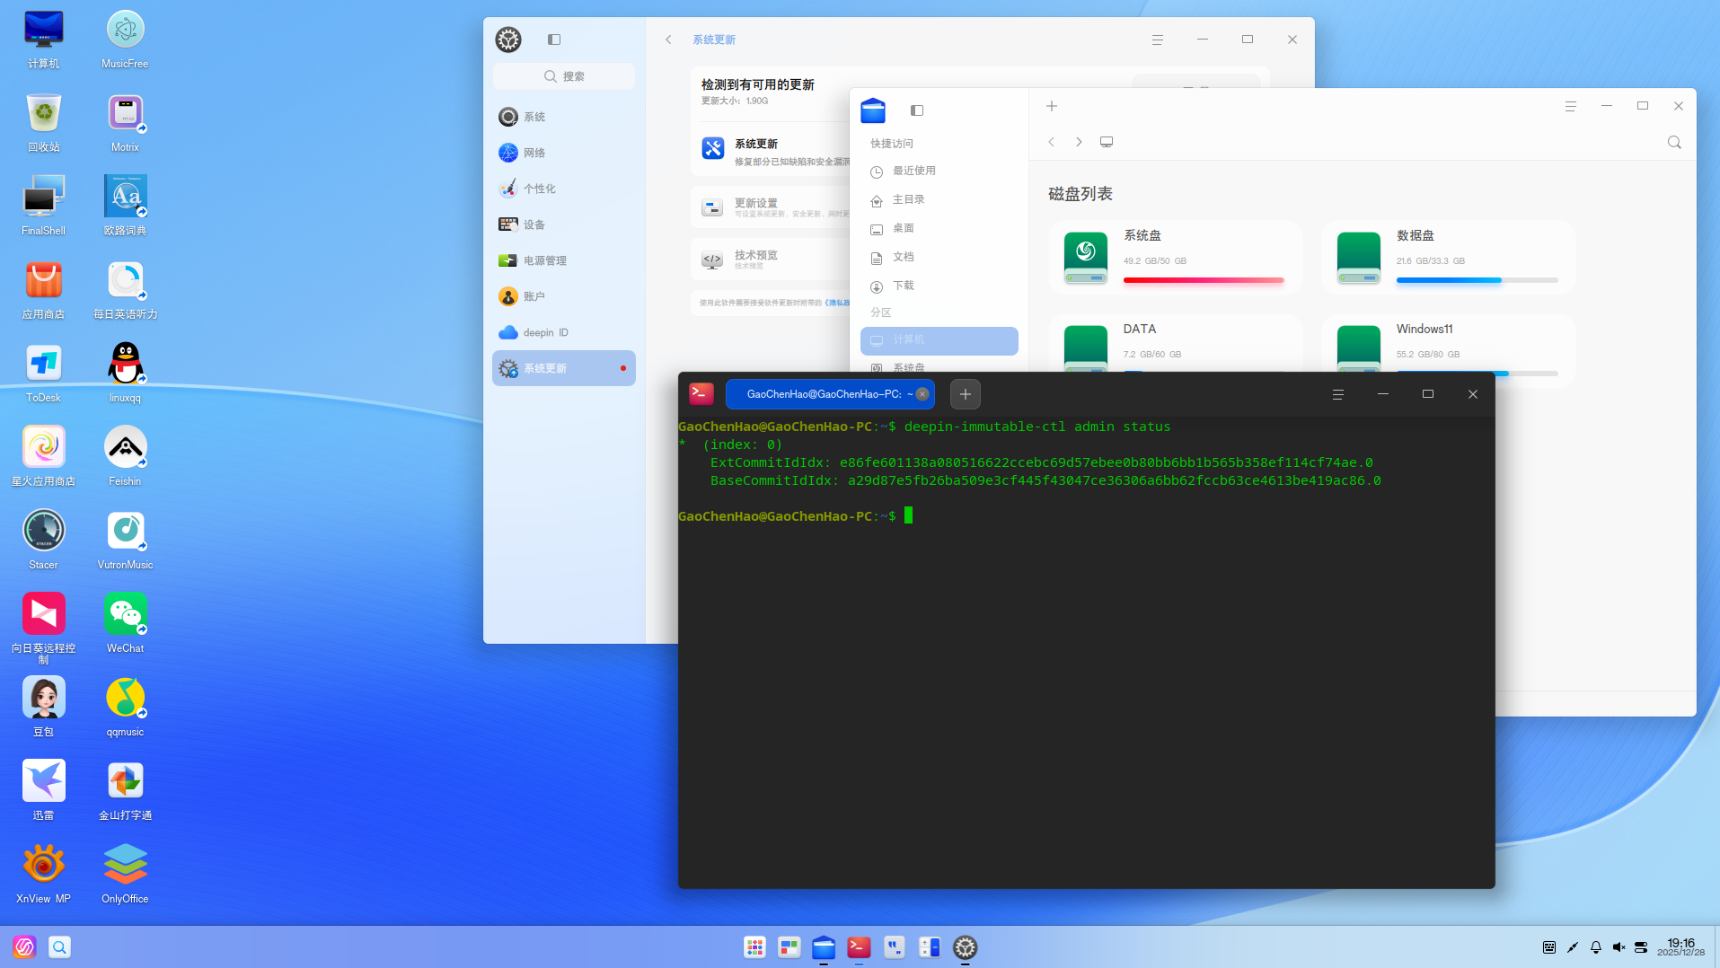Open the Stacer desktop icon
This screenshot has width=1720, height=968.
pos(43,540)
